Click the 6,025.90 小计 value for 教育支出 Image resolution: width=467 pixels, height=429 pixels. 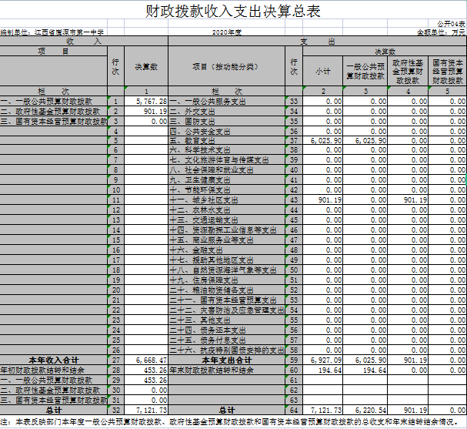(326, 141)
